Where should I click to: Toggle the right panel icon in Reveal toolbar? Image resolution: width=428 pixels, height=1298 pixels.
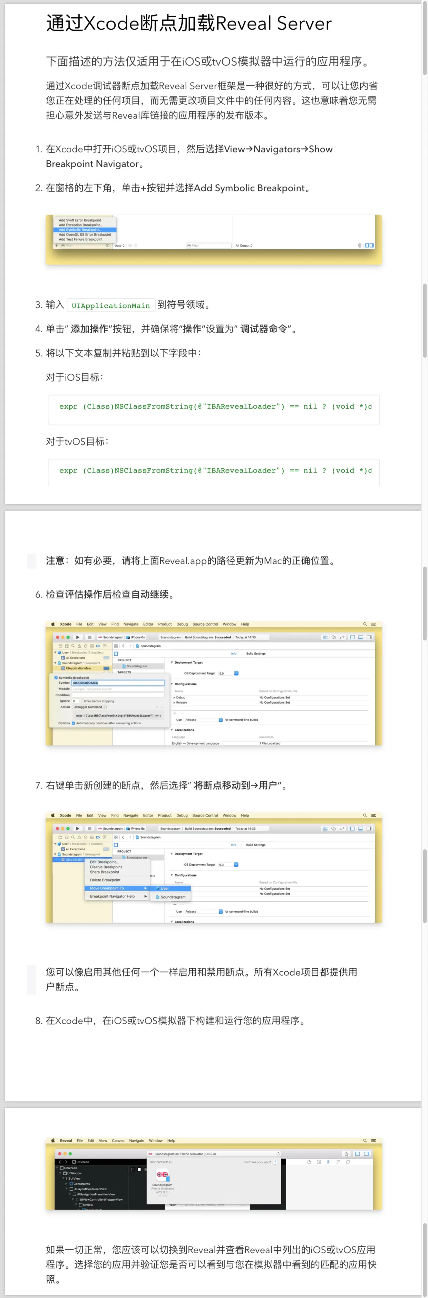(x=367, y=1153)
